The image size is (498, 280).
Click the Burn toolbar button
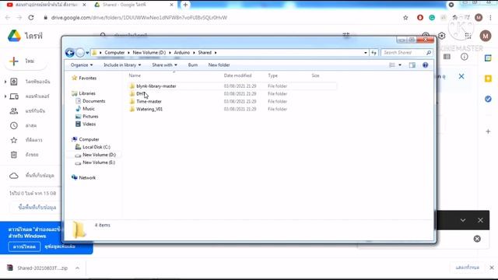point(193,65)
